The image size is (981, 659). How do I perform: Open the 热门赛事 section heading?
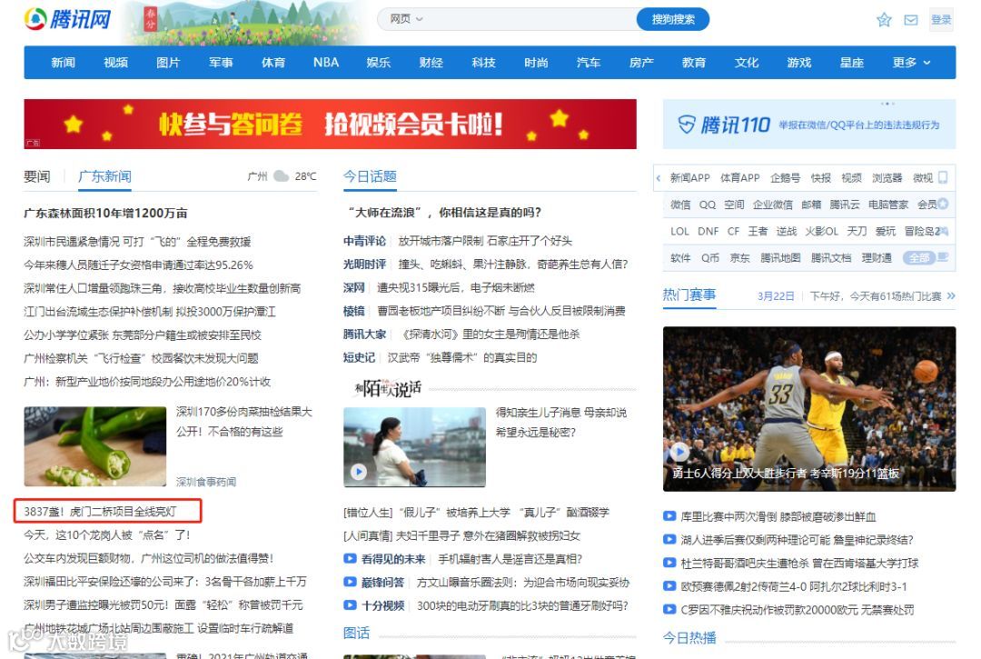(689, 295)
